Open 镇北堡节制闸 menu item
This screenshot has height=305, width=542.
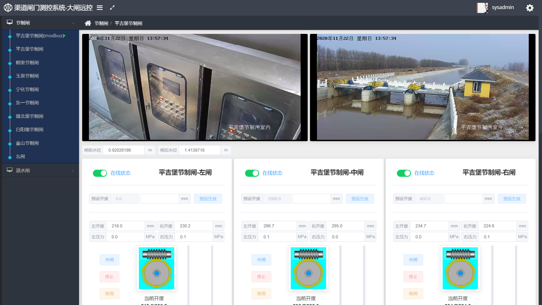pos(30,116)
